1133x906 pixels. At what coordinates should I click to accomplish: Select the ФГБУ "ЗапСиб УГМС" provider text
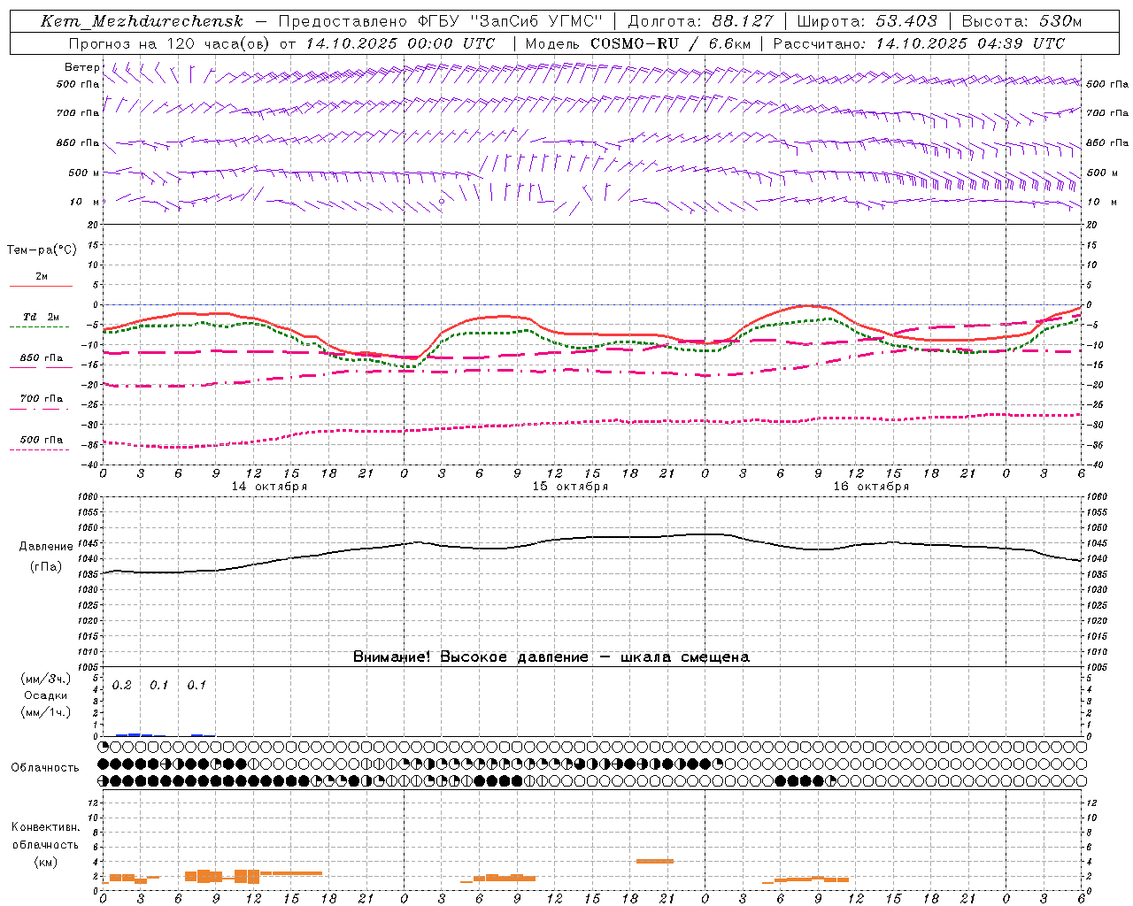coord(510,21)
